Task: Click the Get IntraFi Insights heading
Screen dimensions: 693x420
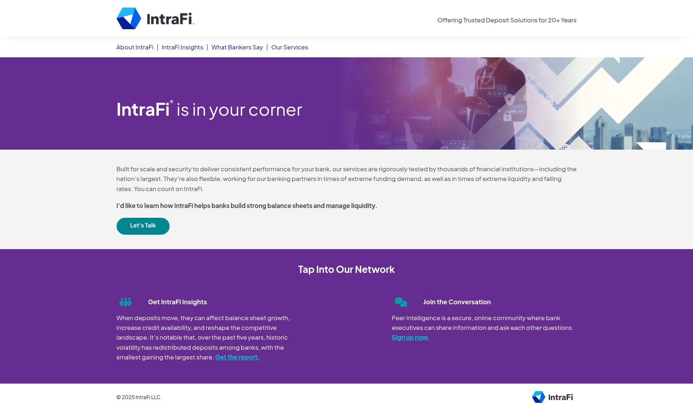Action: [x=177, y=302]
